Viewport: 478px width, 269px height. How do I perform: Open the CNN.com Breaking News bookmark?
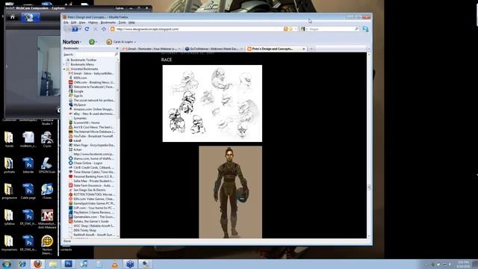pyautogui.click(x=91, y=82)
